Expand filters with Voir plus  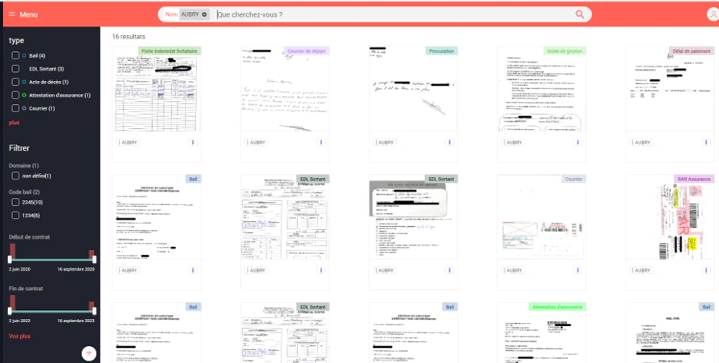20,336
